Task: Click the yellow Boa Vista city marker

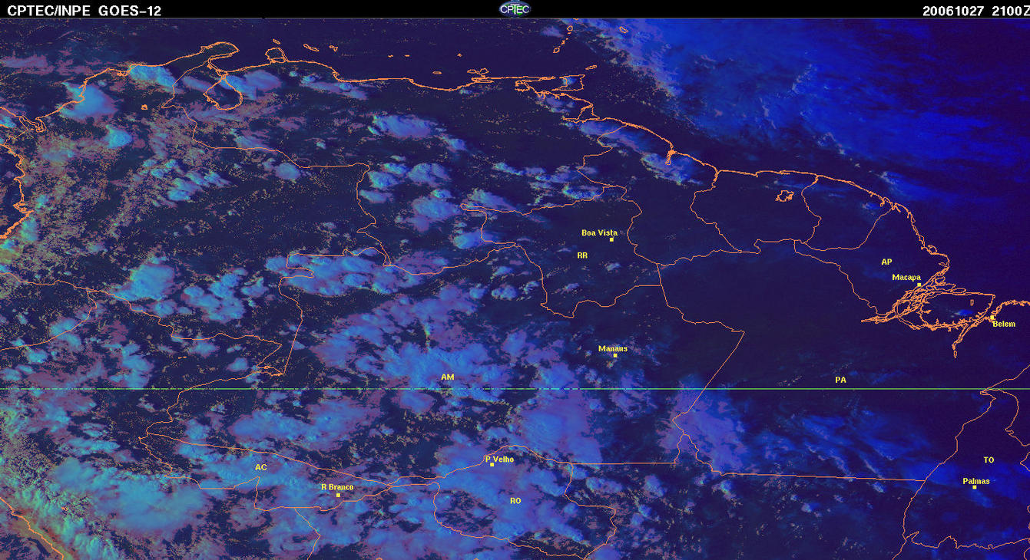Action: tap(612, 239)
